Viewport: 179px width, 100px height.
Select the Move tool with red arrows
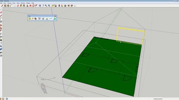pyautogui.click(x=30, y=6)
